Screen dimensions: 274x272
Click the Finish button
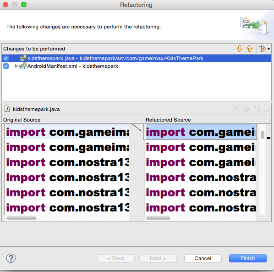tap(248, 258)
